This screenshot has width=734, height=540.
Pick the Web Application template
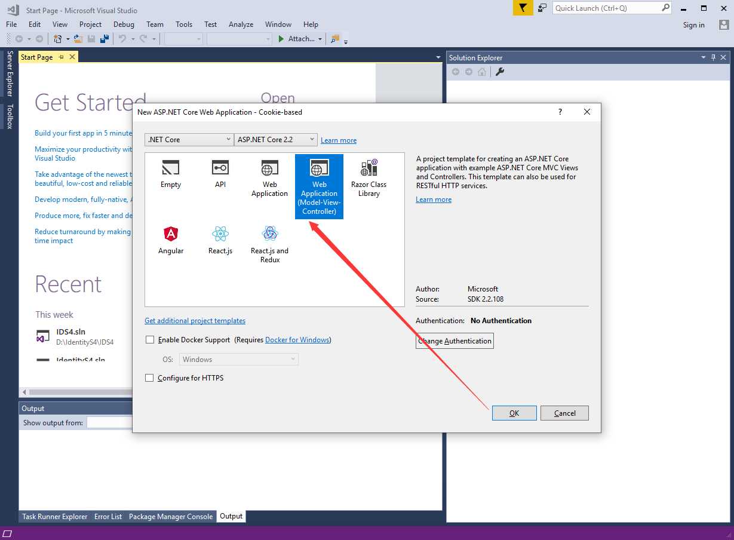pyautogui.click(x=269, y=178)
